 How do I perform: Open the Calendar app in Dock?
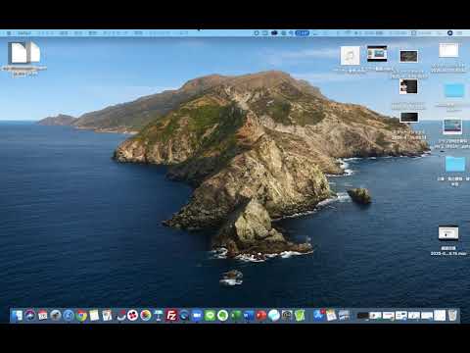click(x=43, y=316)
